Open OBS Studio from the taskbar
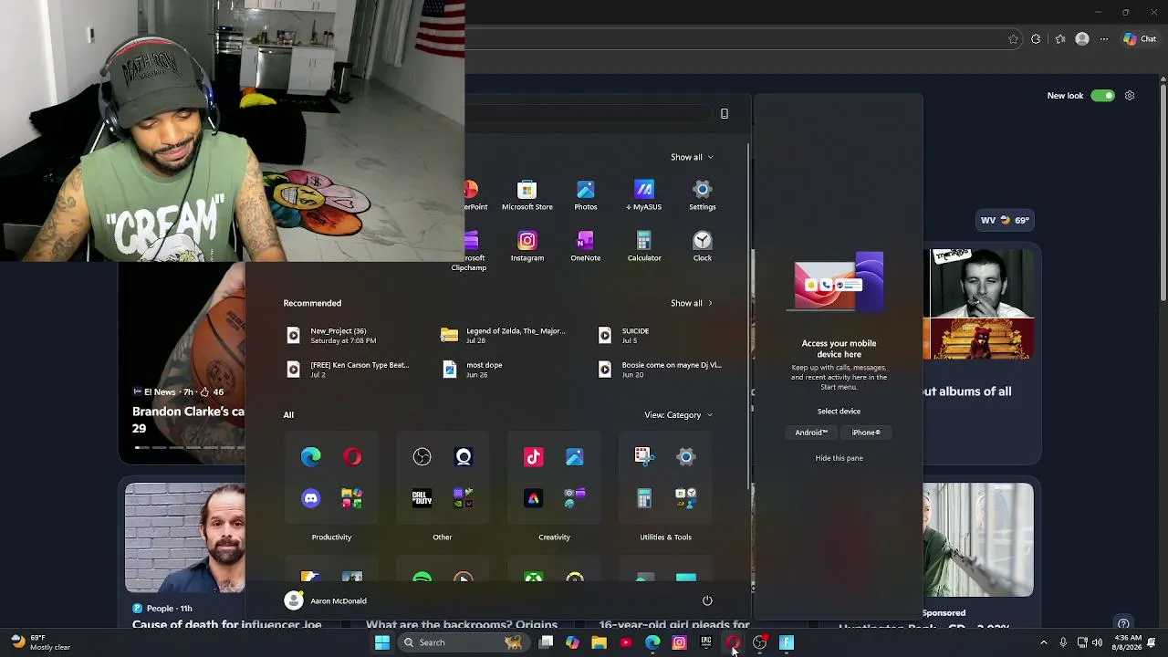 pos(759,642)
